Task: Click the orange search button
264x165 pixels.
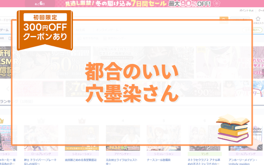Action: pos(224,20)
